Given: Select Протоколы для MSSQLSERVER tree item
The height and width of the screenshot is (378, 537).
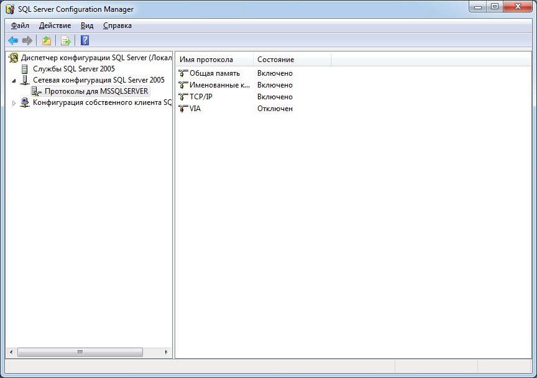Looking at the screenshot, I should [x=96, y=91].
